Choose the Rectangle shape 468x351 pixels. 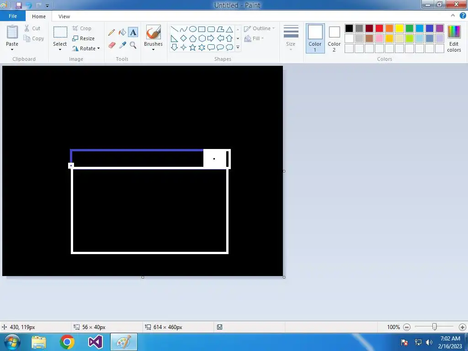202,29
